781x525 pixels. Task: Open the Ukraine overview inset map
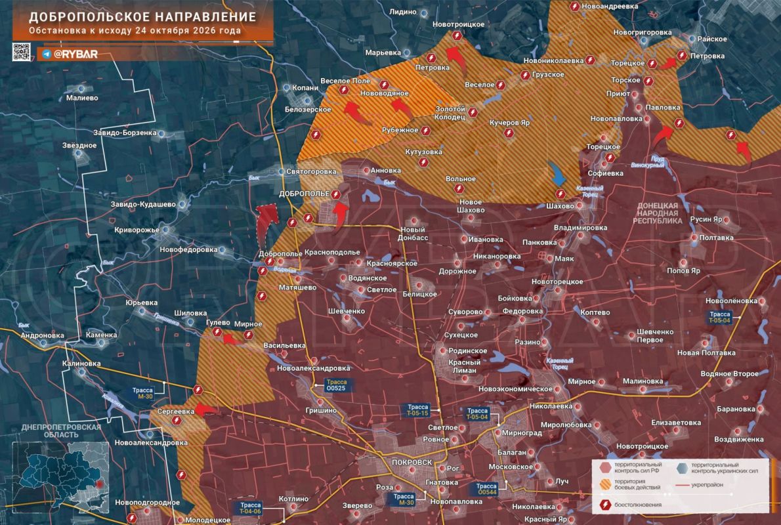click(60, 477)
